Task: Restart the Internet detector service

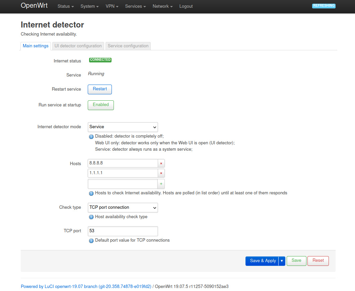Action: pyautogui.click(x=100, y=89)
